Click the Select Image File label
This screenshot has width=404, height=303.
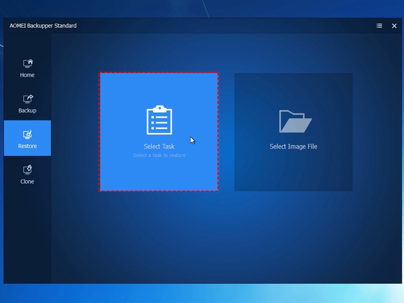(293, 146)
